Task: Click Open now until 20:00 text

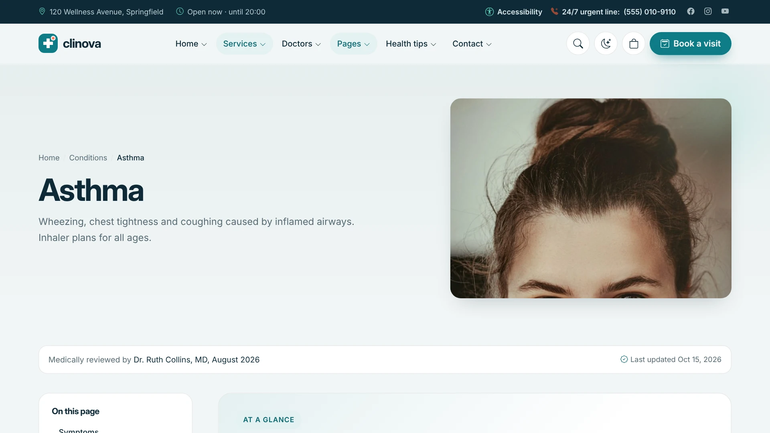Action: point(226,12)
